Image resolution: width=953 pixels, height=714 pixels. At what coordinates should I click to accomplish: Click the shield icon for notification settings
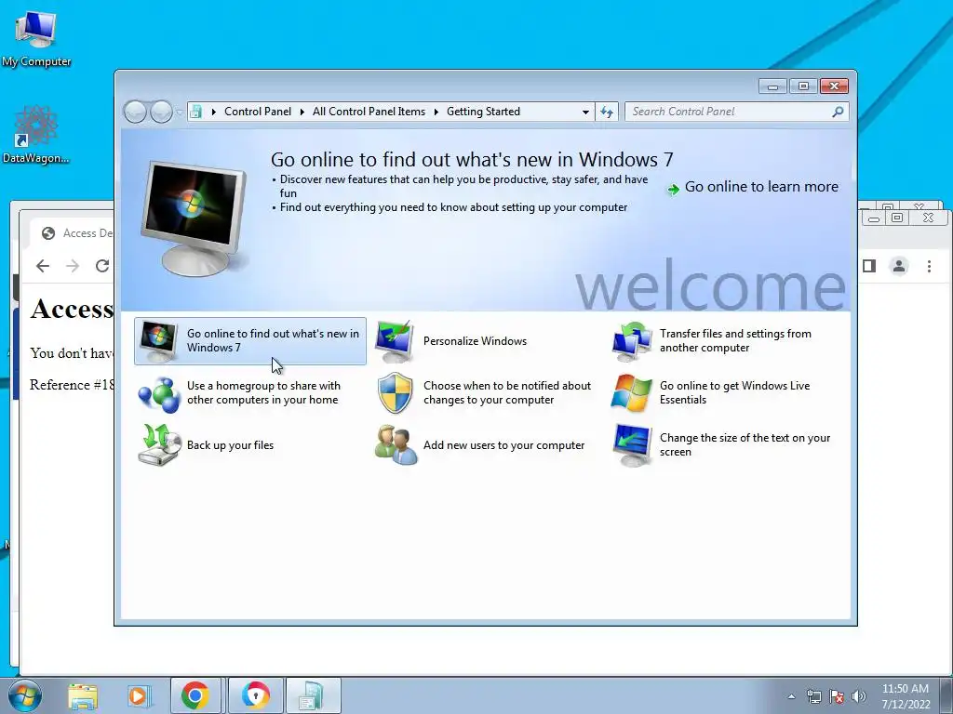[x=395, y=393]
